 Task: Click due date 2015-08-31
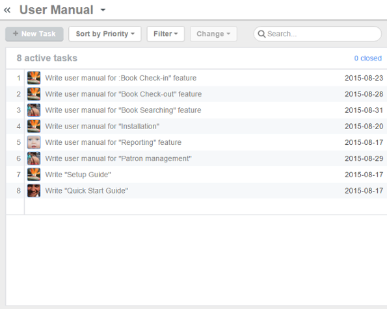coord(364,110)
